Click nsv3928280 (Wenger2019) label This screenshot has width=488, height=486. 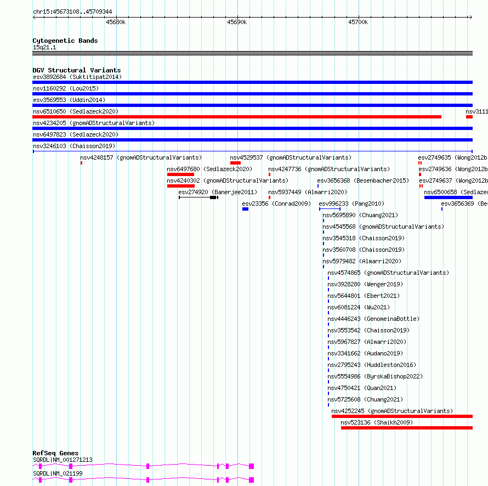[x=365, y=284]
